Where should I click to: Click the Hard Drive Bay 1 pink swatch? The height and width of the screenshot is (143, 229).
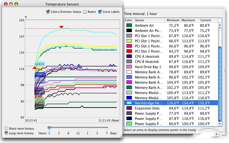click(x=129, y=67)
